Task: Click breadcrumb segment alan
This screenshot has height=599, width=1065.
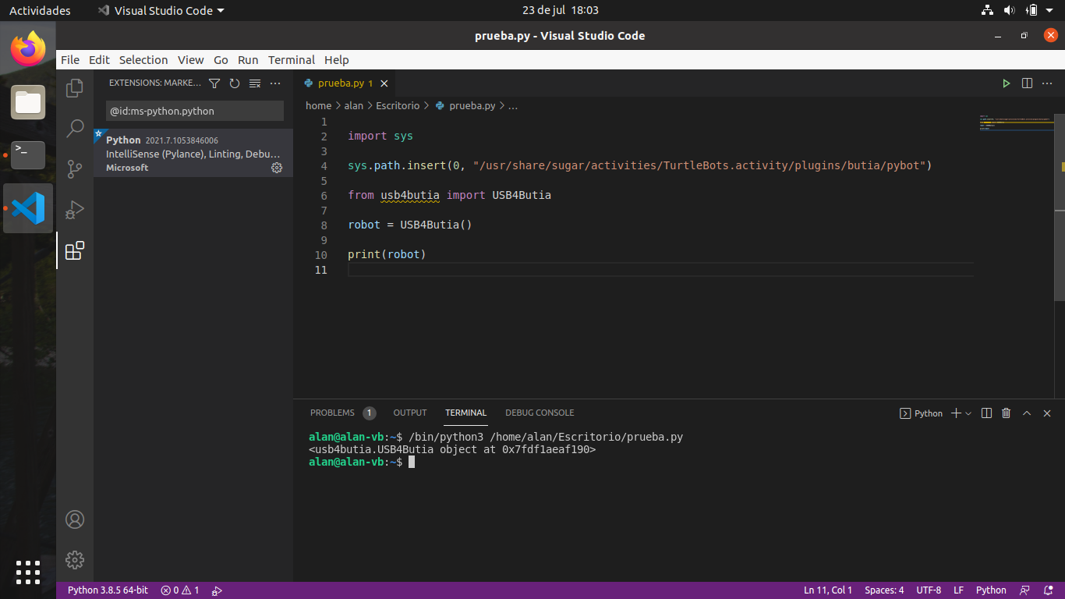Action: [x=354, y=106]
